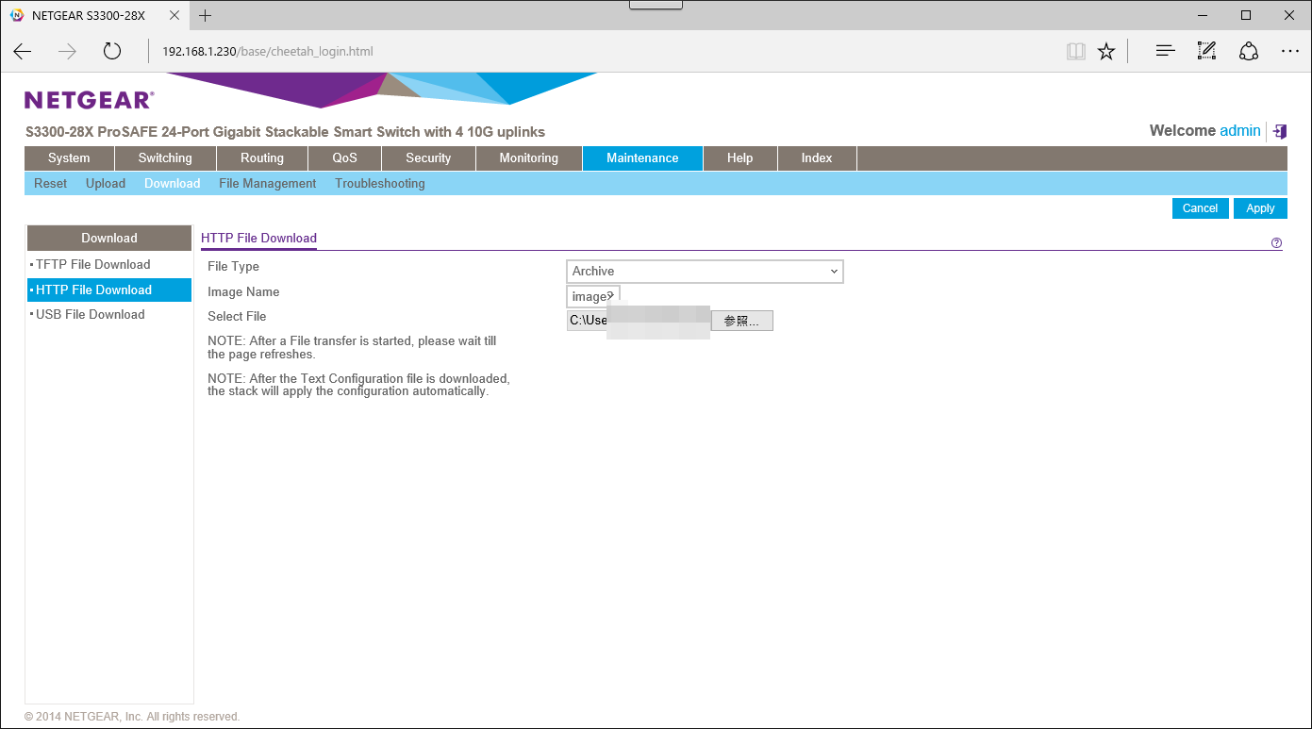Open help for HTTP File Download
This screenshot has width=1312, height=729.
tap(1276, 243)
